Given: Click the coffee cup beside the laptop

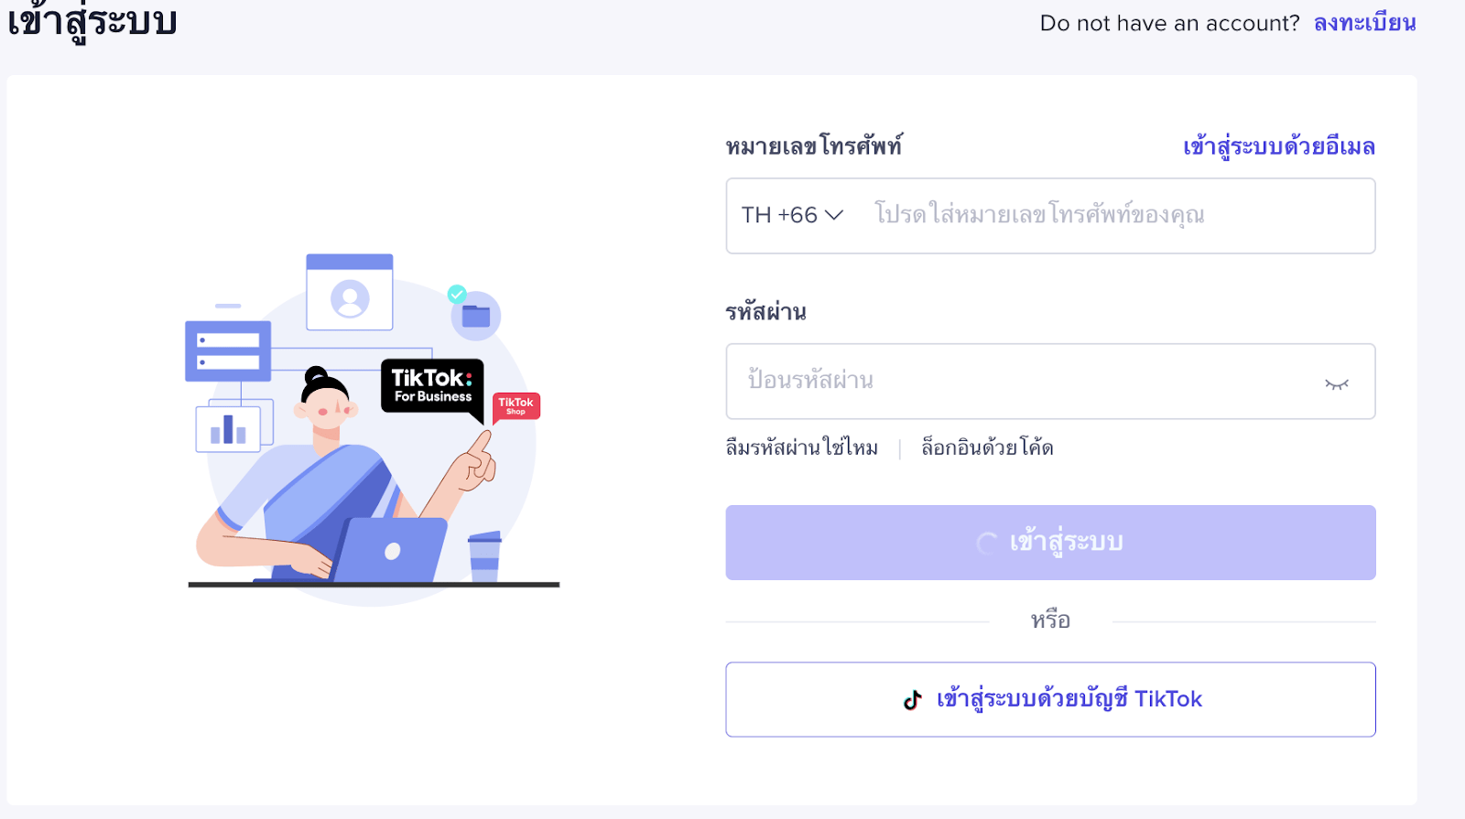Looking at the screenshot, I should pyautogui.click(x=484, y=555).
